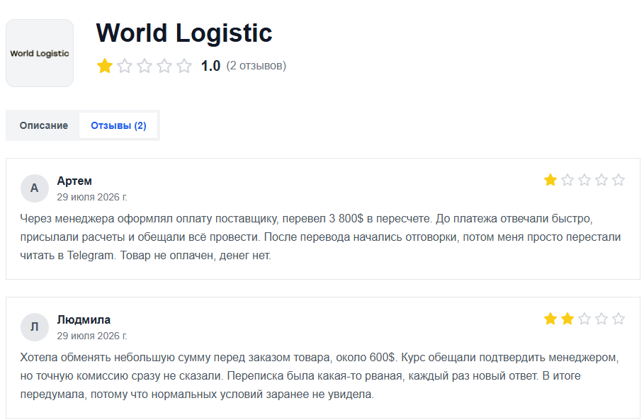Click reviewer name Людмила

[84, 319]
